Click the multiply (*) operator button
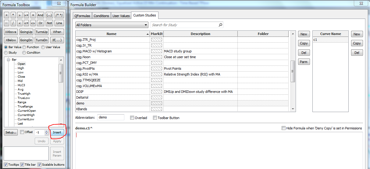Viewport: 370px width, 169px height. point(13,15)
